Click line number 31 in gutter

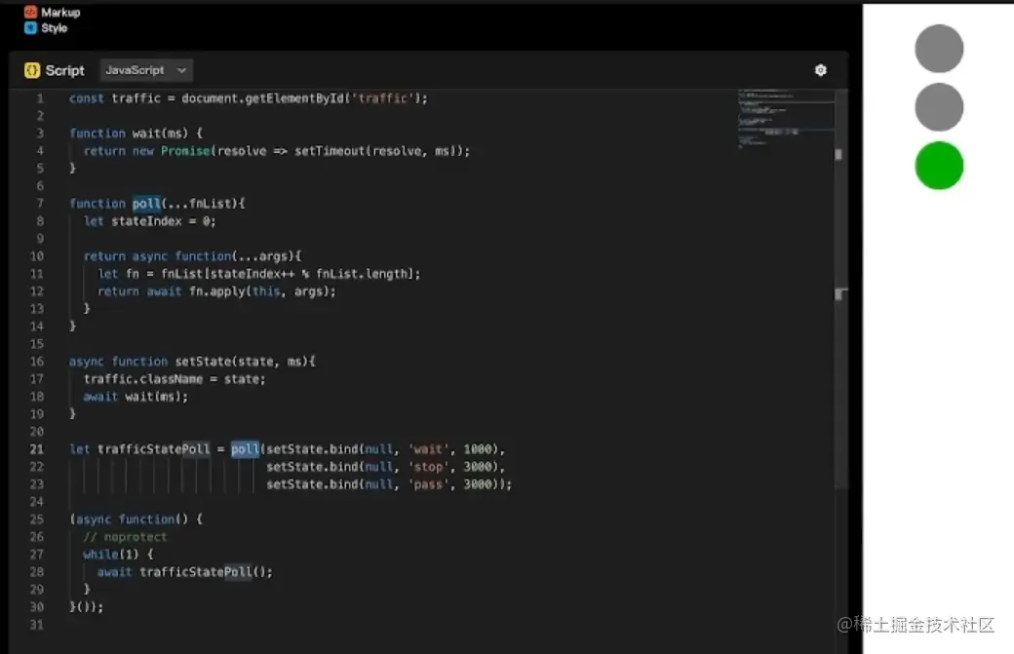click(37, 624)
